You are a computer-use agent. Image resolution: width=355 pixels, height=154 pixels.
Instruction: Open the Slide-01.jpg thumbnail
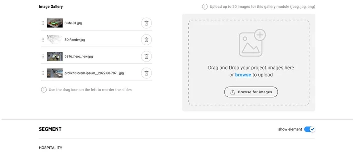pos(55,23)
